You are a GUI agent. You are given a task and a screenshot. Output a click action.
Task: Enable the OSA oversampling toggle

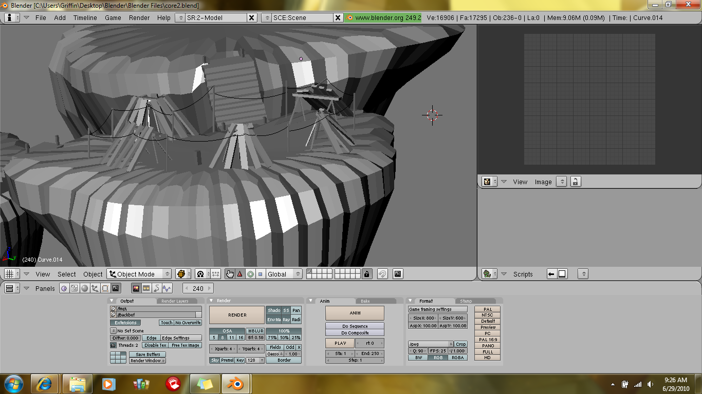pyautogui.click(x=227, y=331)
